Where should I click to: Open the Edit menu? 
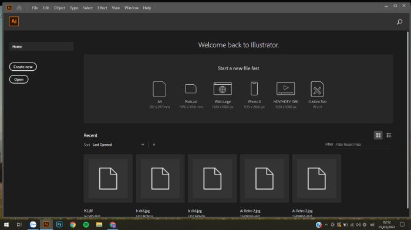point(46,8)
